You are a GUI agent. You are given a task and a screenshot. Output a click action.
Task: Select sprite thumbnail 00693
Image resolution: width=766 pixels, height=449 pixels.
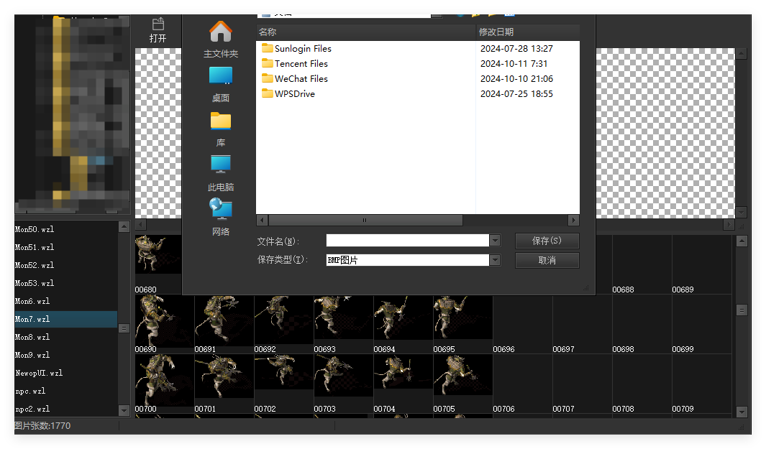coord(343,324)
